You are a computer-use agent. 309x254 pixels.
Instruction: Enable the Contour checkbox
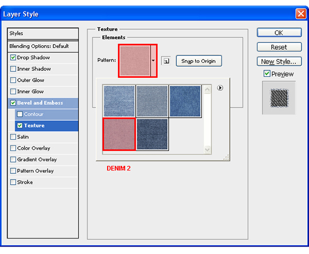(19, 114)
